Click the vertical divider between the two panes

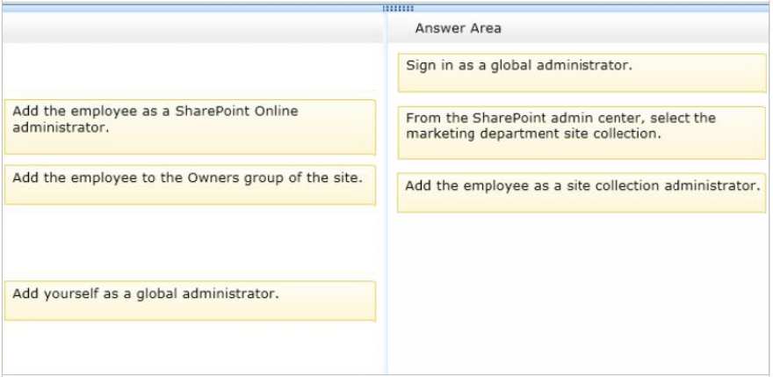pos(387,207)
